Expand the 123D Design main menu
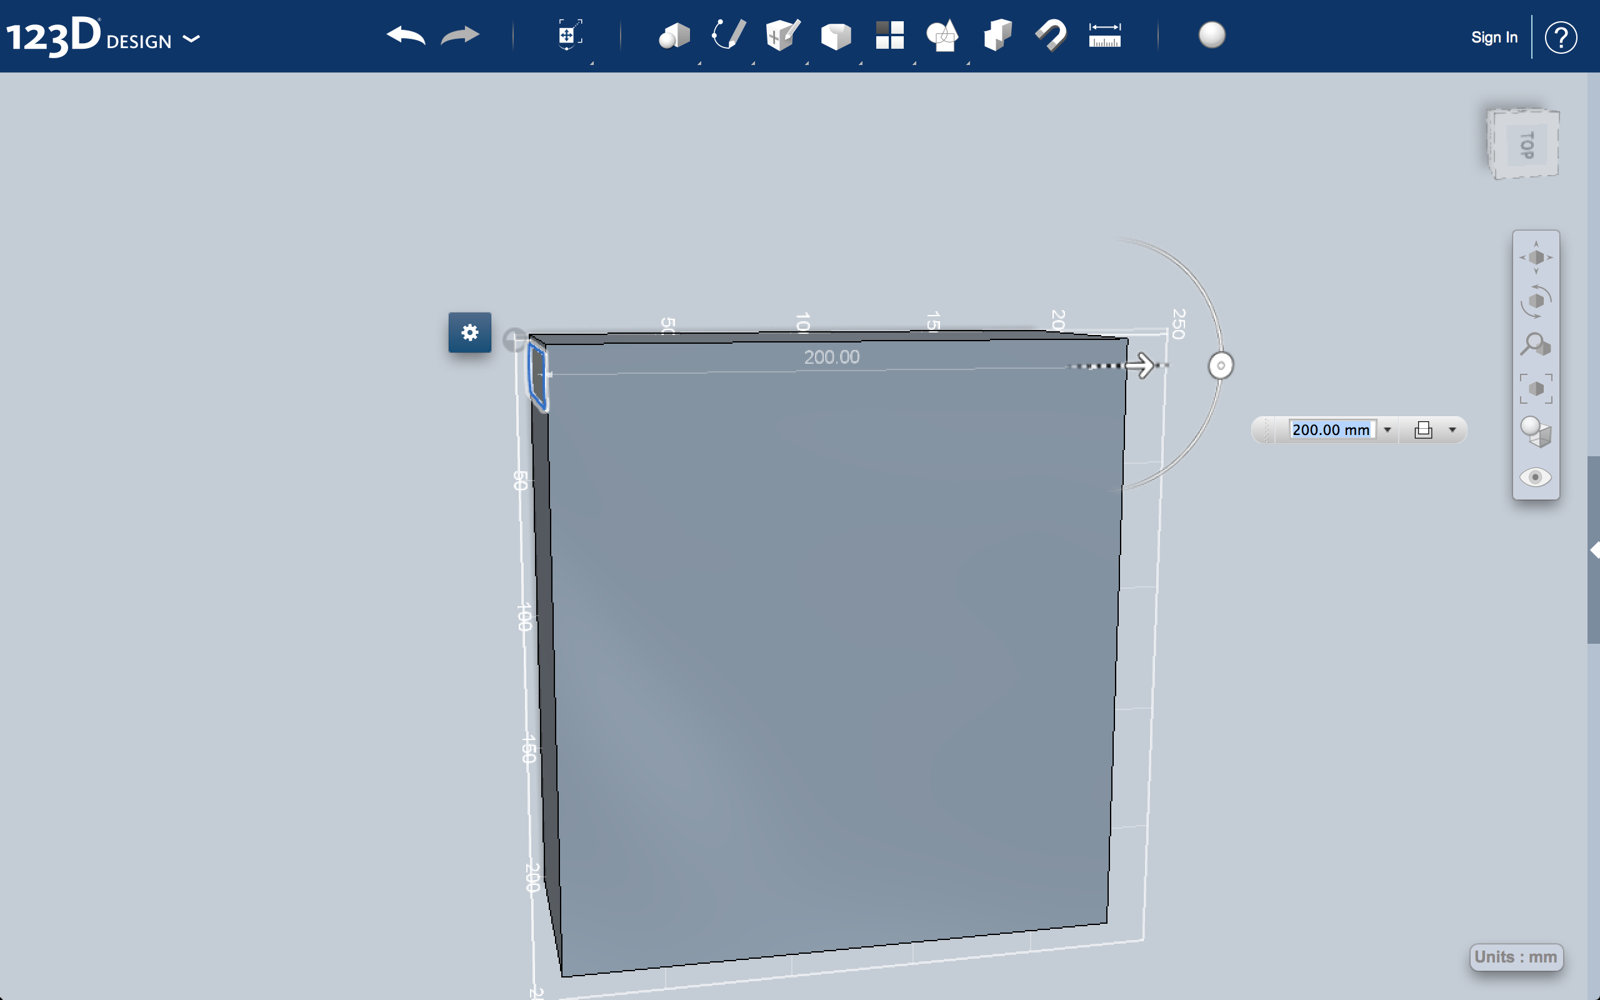1600x1000 pixels. (192, 39)
